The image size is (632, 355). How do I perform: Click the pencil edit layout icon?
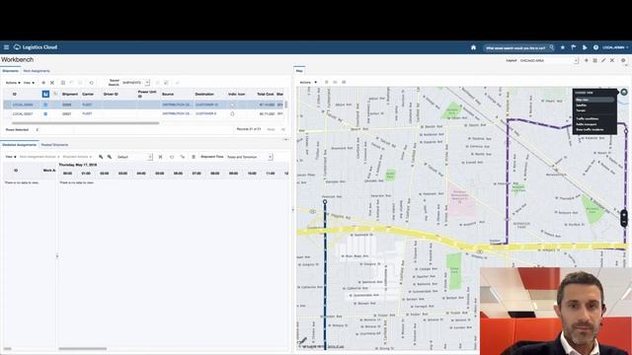click(603, 60)
